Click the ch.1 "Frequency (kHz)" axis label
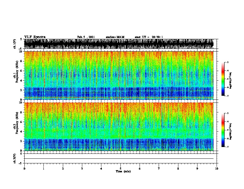 click(x=17, y=72)
